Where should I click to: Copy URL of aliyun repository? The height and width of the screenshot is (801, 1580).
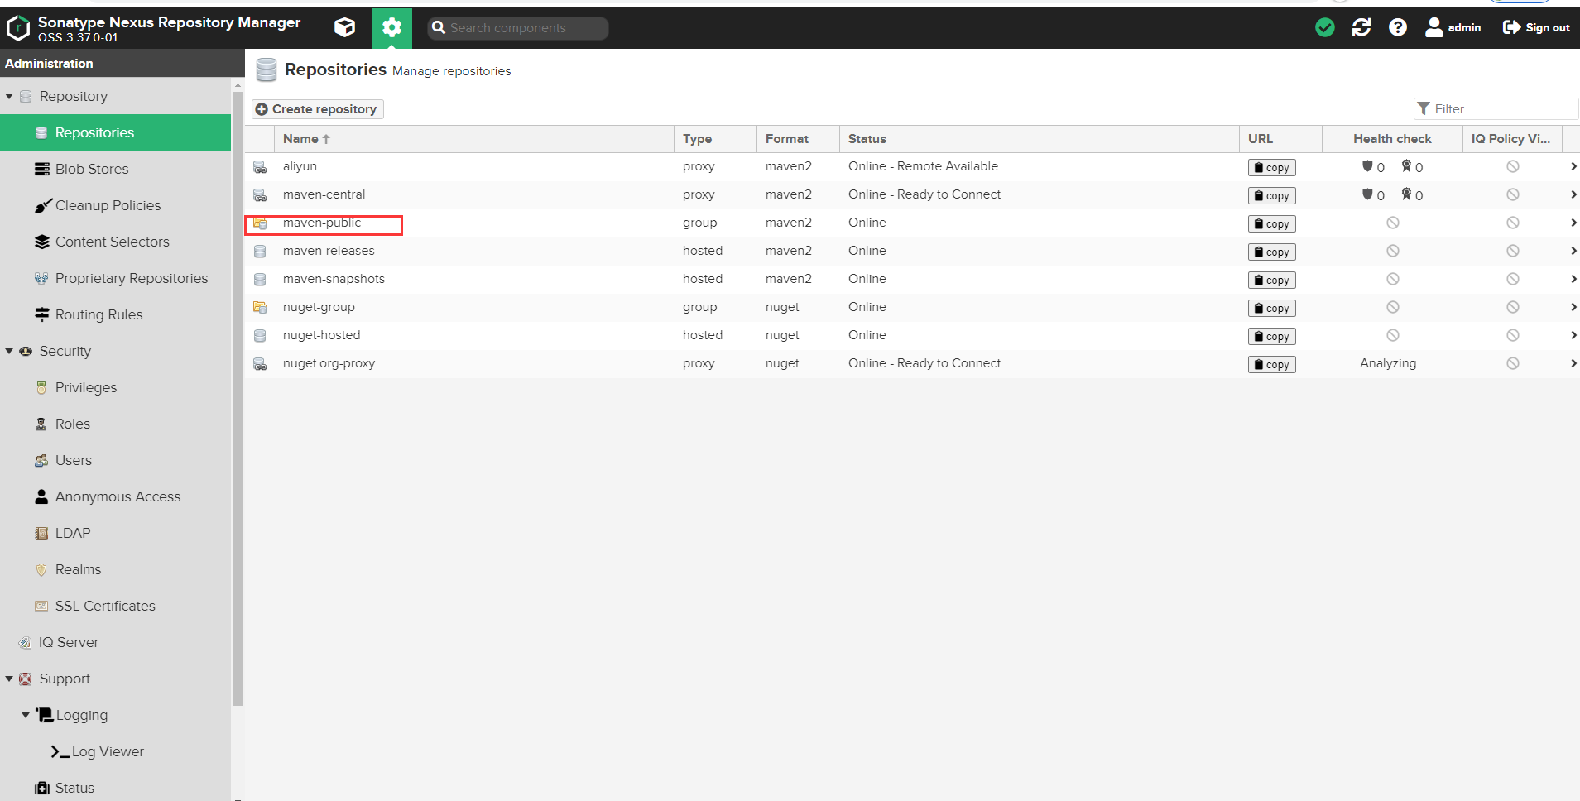point(1271,167)
